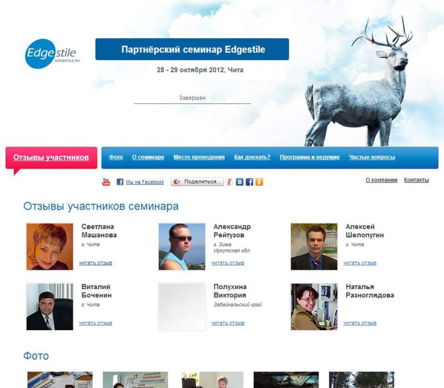
Task: Click Наталья Разноглядова's photo
Action: pyautogui.click(x=314, y=307)
